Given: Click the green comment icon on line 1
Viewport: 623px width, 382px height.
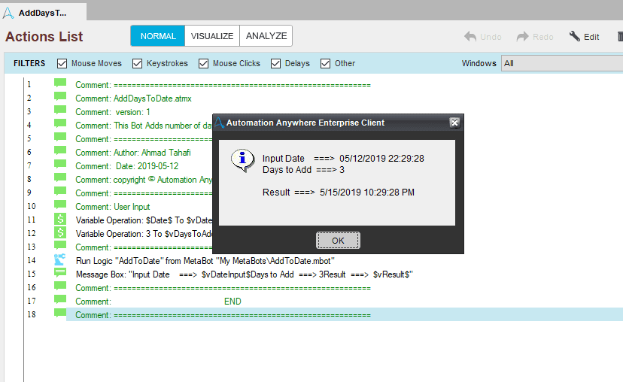Looking at the screenshot, I should tap(60, 83).
